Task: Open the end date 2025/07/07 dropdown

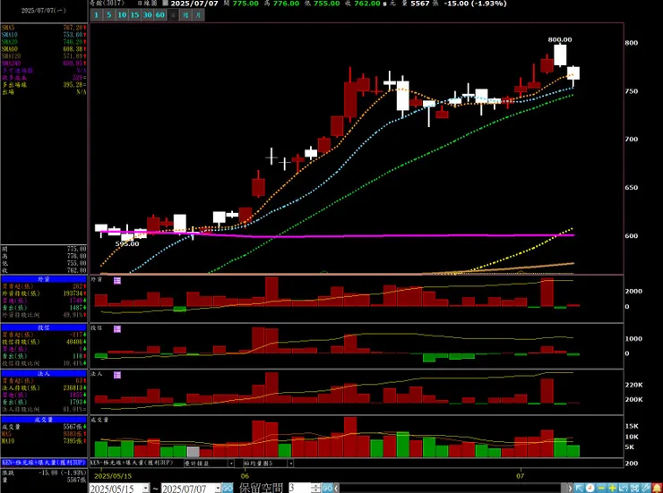Action: point(218,489)
